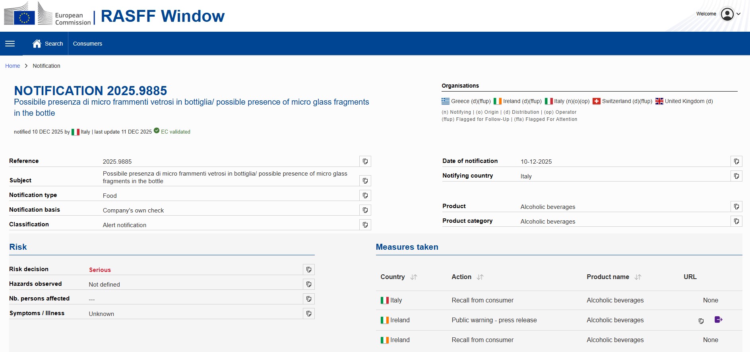Copy the Symptoms / Illness value

pos(309,314)
